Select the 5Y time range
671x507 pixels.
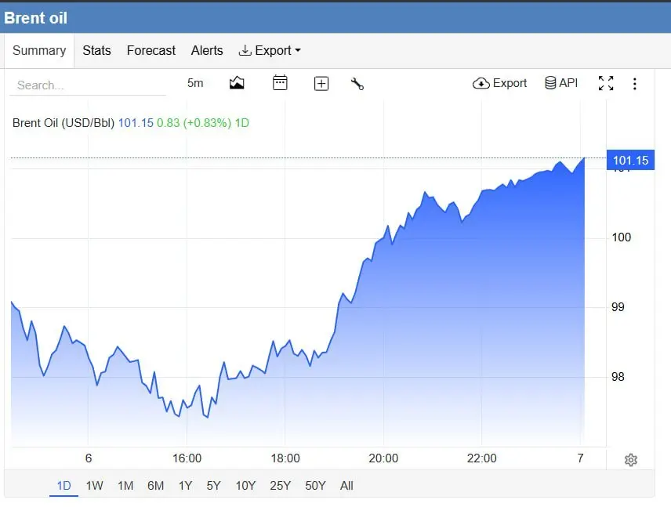(x=213, y=486)
